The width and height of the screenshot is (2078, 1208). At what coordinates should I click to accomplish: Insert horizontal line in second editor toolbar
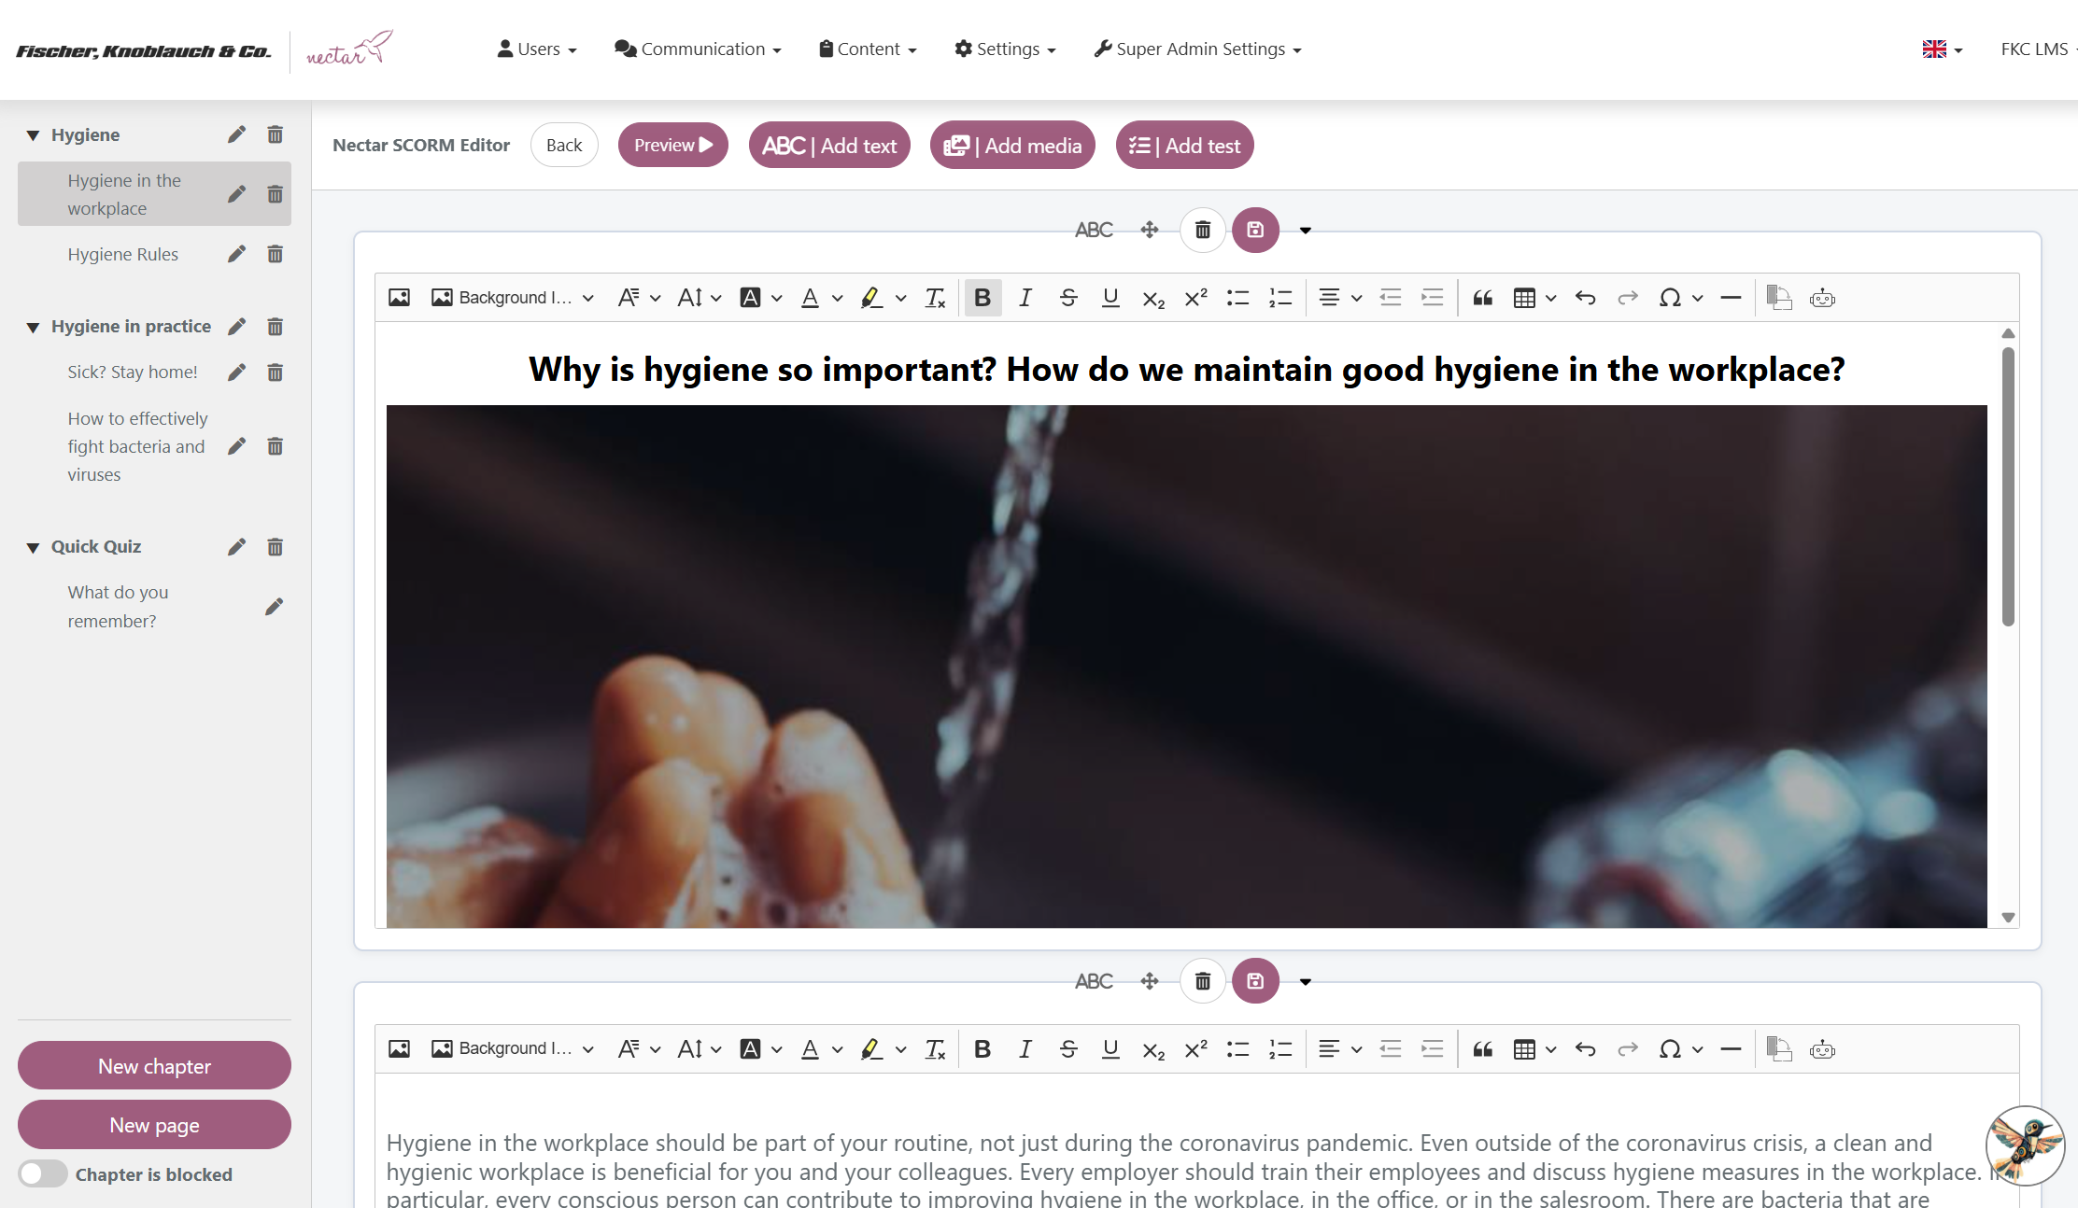pos(1731,1049)
